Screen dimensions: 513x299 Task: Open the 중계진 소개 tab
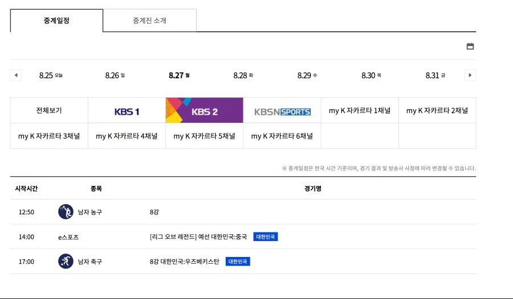point(149,20)
